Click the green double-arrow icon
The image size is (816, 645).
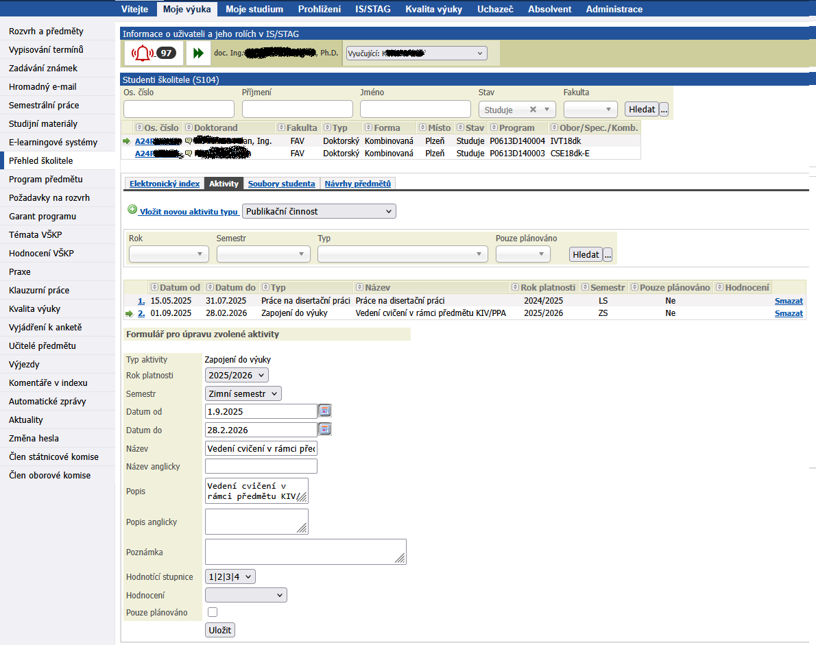pos(198,53)
